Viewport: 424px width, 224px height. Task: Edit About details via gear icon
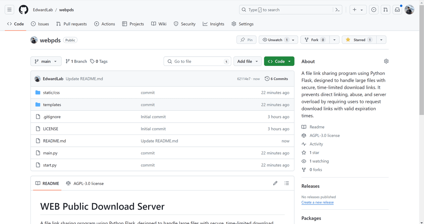pos(386,61)
